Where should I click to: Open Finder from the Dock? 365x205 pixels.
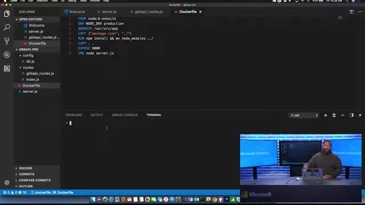click(93, 199)
